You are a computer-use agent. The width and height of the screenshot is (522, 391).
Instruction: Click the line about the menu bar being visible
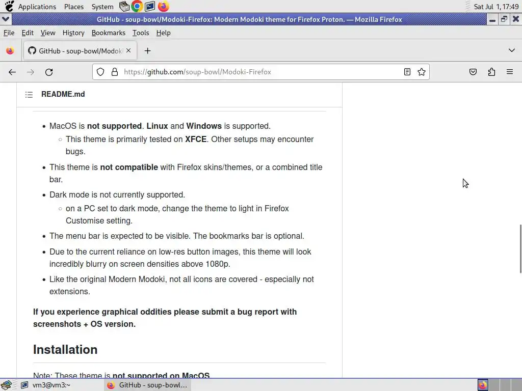(177, 236)
